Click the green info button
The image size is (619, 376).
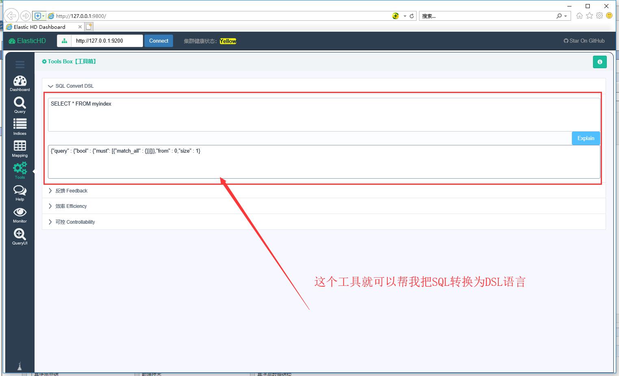[599, 62]
